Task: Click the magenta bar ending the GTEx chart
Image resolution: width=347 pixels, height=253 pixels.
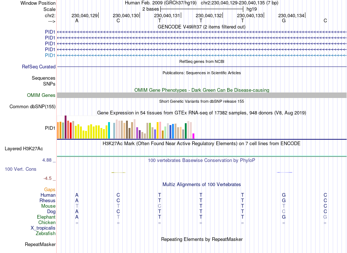Action: click(194, 136)
